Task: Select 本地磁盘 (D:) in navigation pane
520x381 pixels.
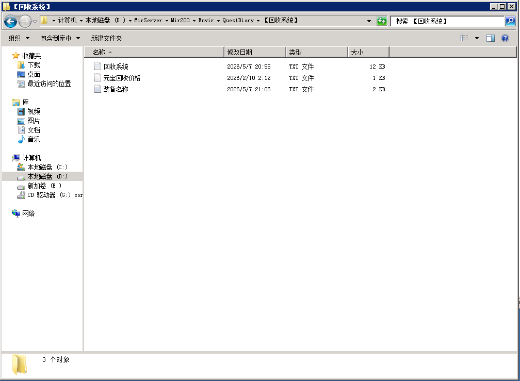Action: click(47, 176)
